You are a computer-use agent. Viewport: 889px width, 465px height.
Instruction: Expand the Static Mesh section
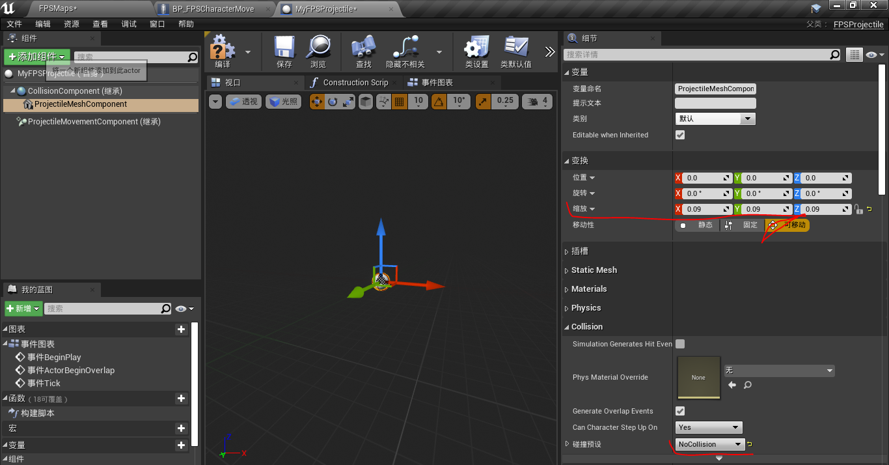point(566,270)
